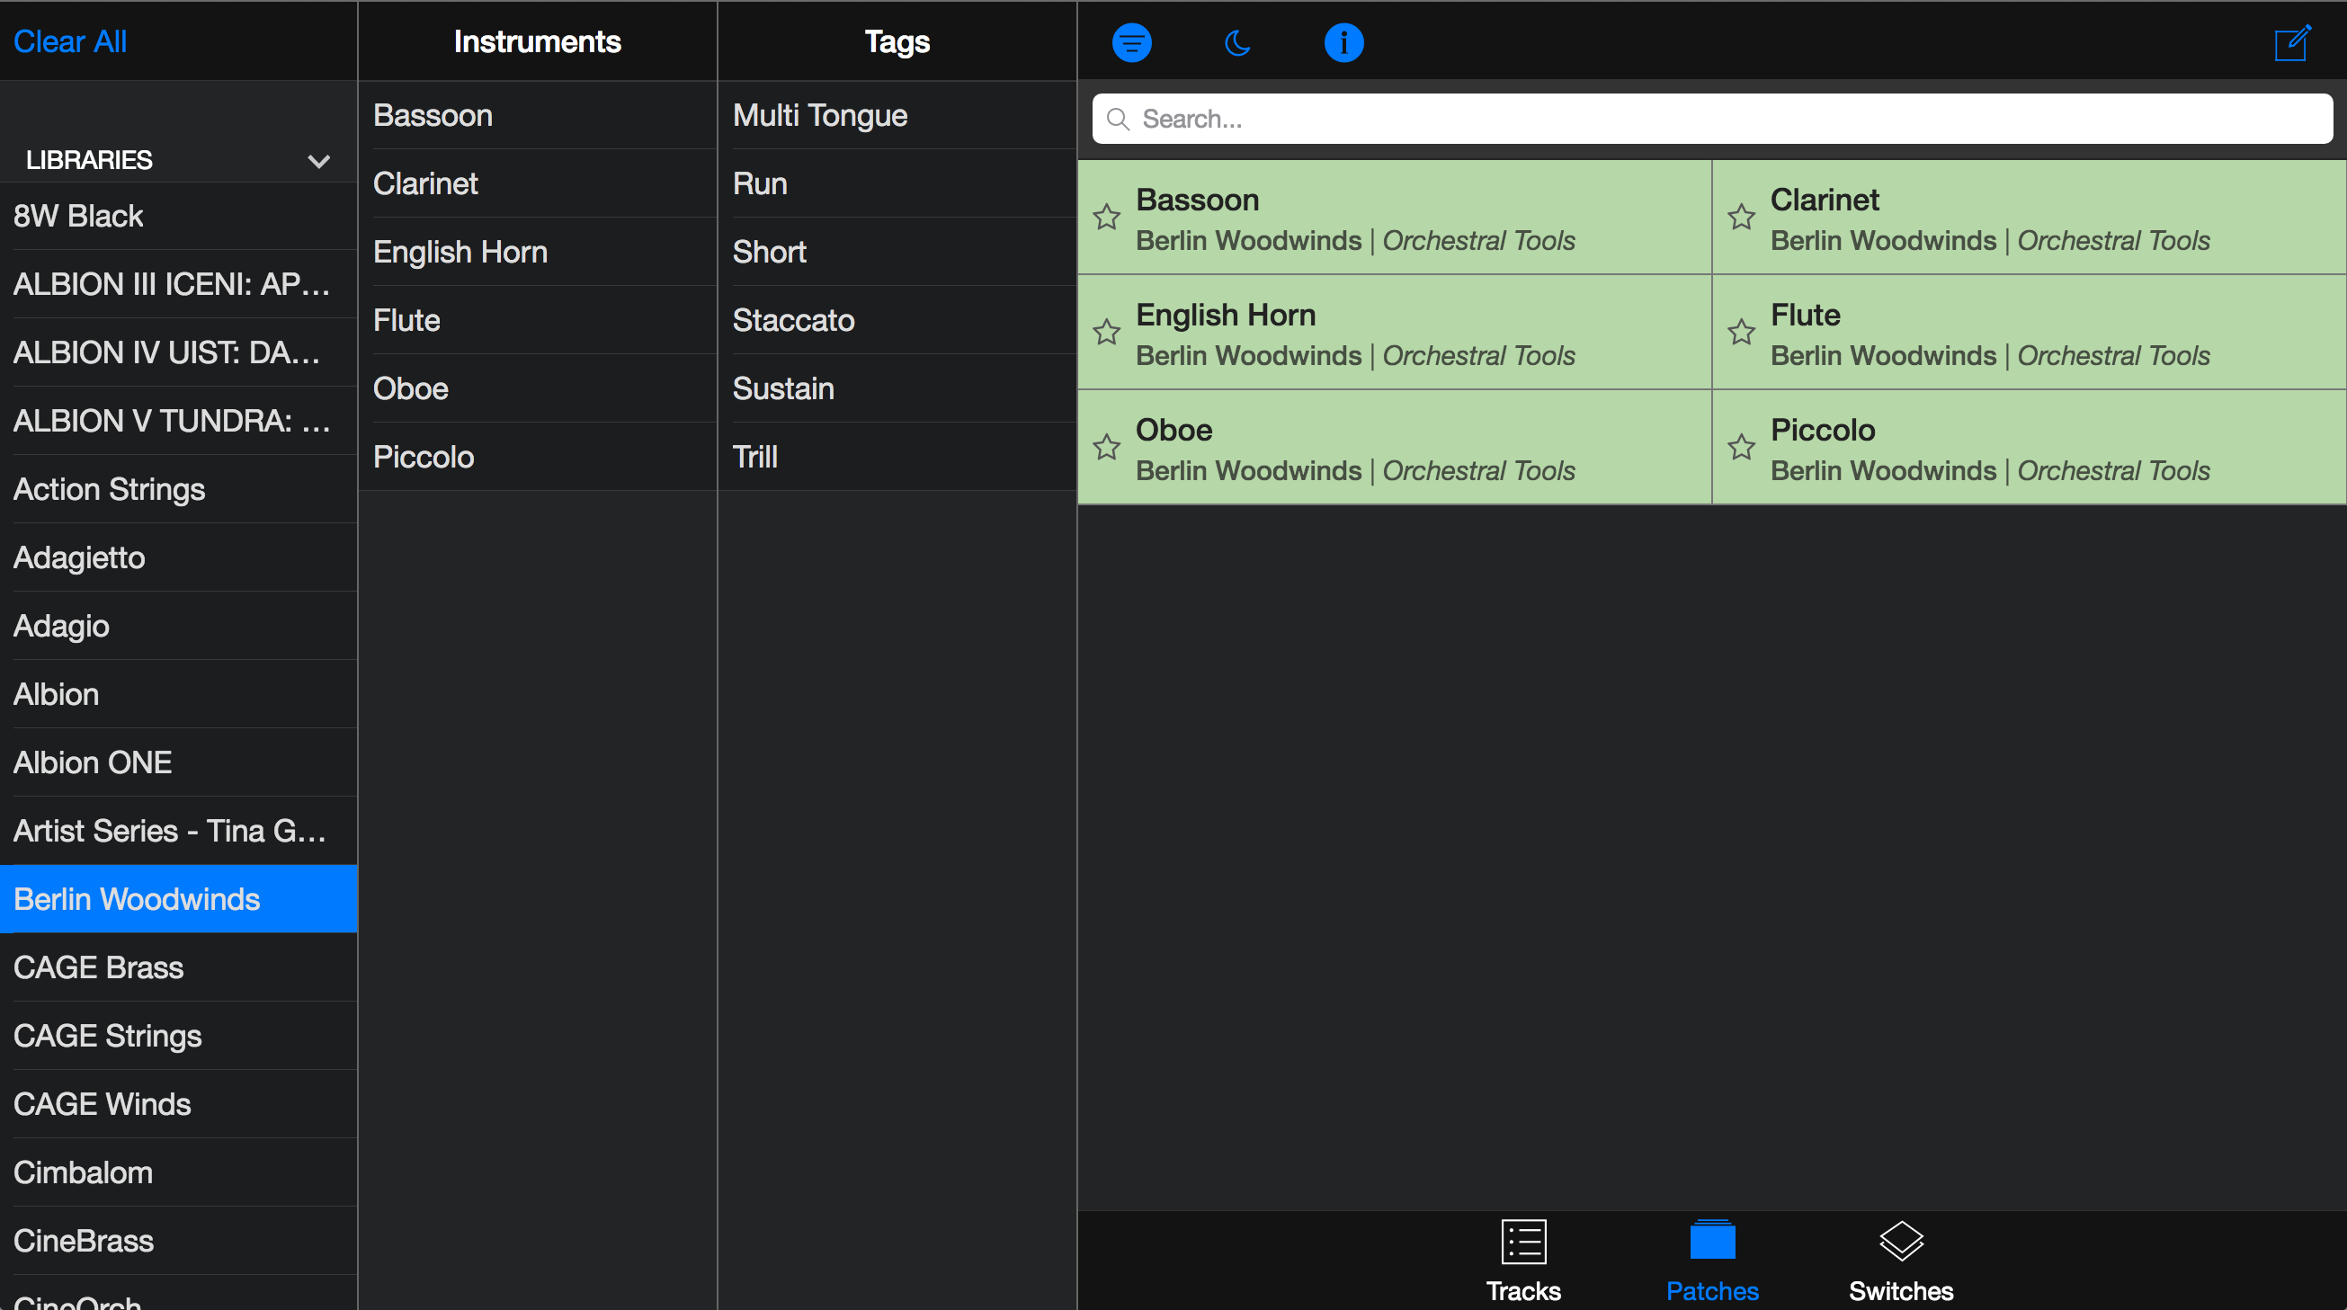The height and width of the screenshot is (1310, 2347).
Task: Collapse the LIBRARIES section chevron
Action: coord(318,161)
